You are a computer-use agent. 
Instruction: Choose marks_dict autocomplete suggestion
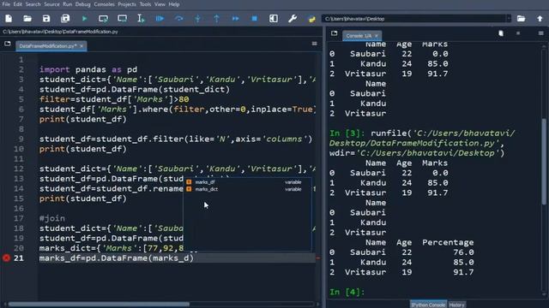point(247,189)
